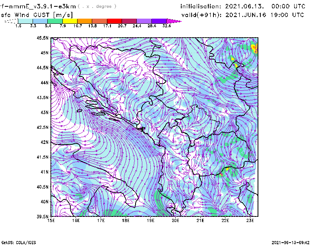
Task: Click the 39.5N latitude label
Action: pyautogui.click(x=43, y=217)
